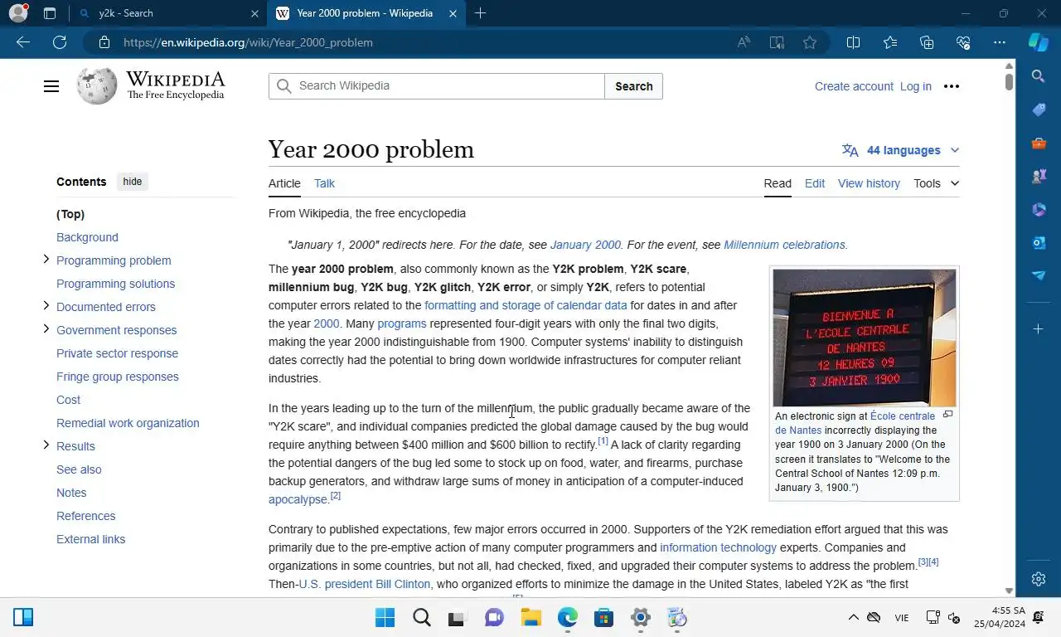
Task: Open the U.S. president Bill Clinton link
Action: pos(365,584)
